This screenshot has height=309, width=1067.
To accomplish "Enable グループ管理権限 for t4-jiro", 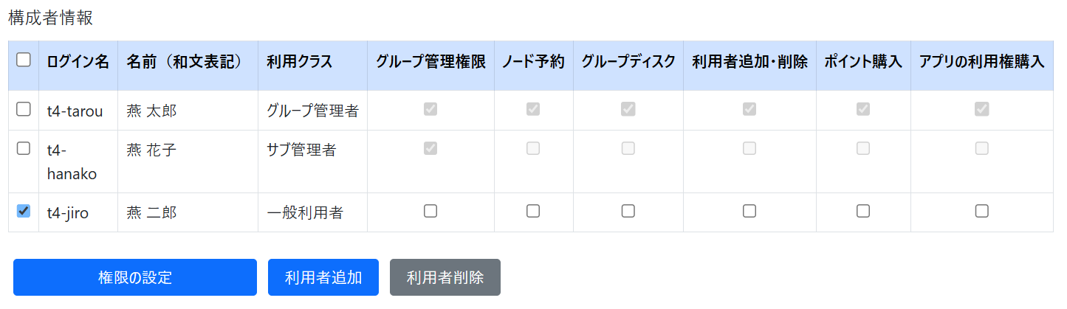I will coord(430,212).
